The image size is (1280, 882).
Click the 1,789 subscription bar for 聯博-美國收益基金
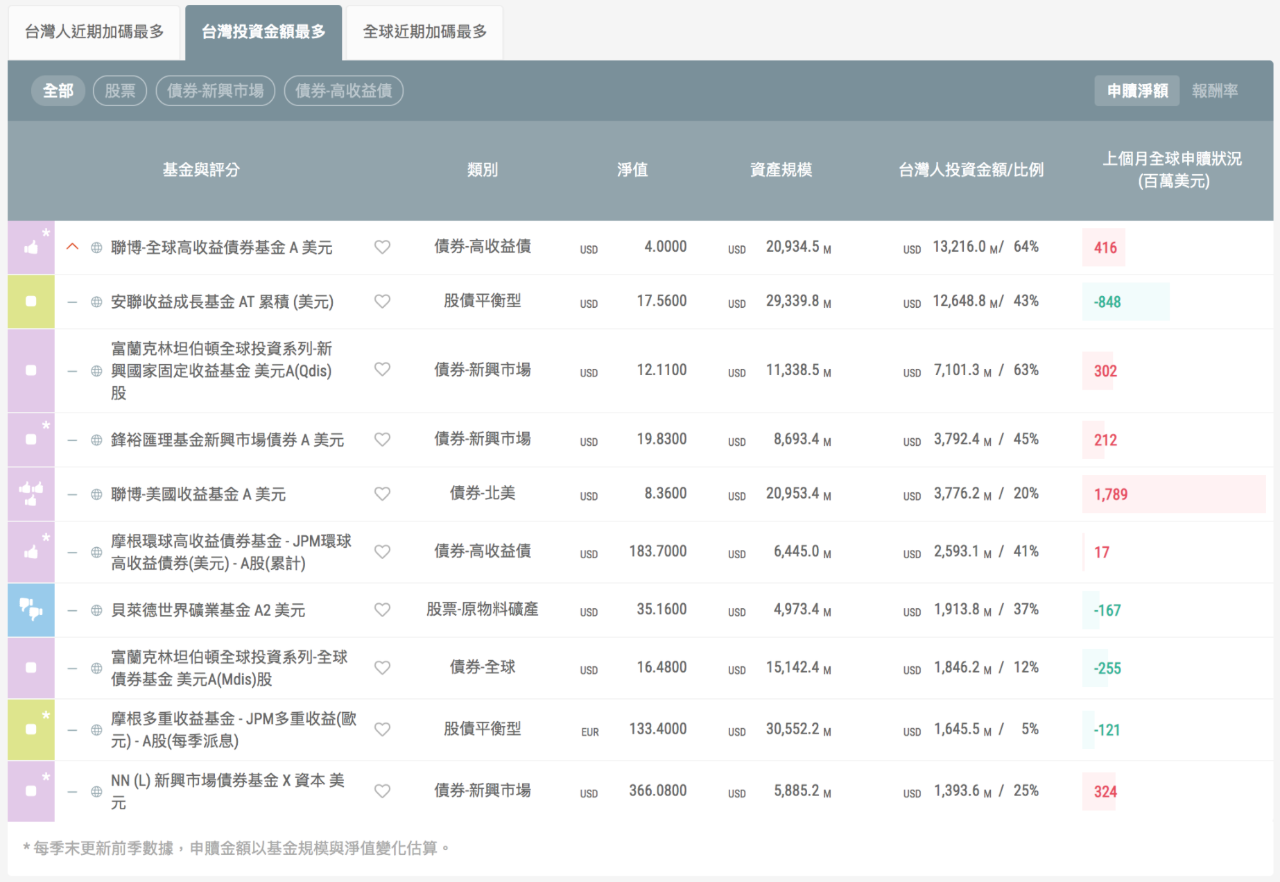(1173, 494)
